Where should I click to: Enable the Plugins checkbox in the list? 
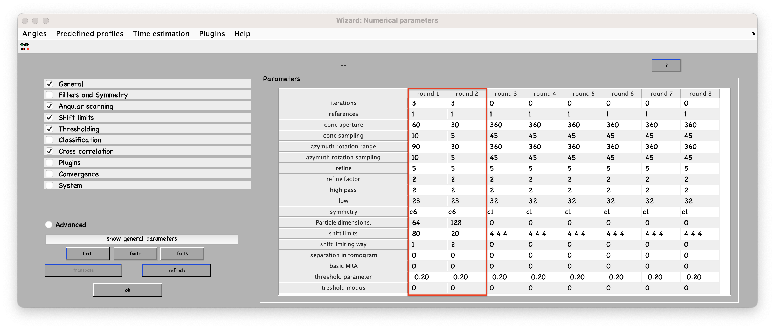49,162
